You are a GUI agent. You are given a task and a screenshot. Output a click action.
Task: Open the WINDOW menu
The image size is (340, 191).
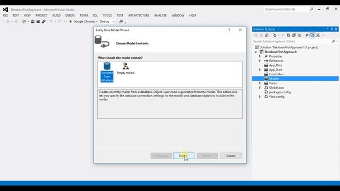point(178,15)
